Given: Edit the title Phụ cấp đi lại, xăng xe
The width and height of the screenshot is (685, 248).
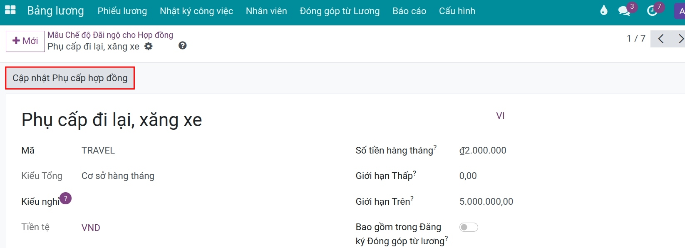Looking at the screenshot, I should point(112,120).
